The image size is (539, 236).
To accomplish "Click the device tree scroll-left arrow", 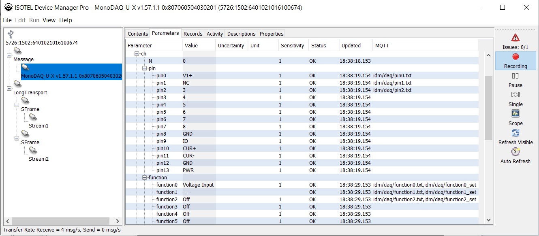I will (8, 221).
